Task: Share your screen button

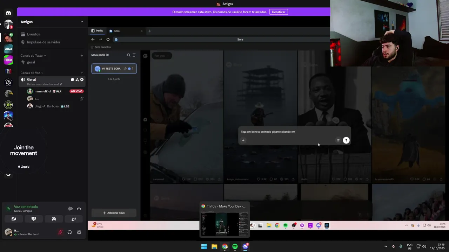Action: [x=34, y=219]
